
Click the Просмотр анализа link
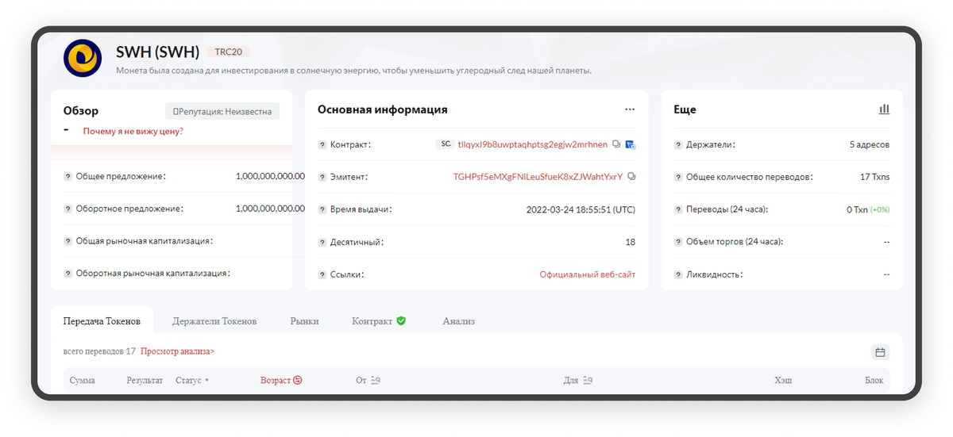click(178, 351)
